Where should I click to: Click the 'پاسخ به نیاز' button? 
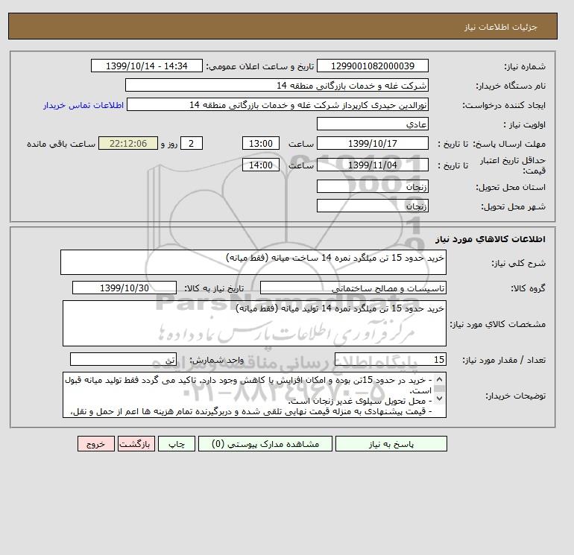(x=391, y=444)
